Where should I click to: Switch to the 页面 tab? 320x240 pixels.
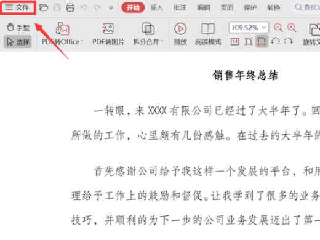pos(226,7)
